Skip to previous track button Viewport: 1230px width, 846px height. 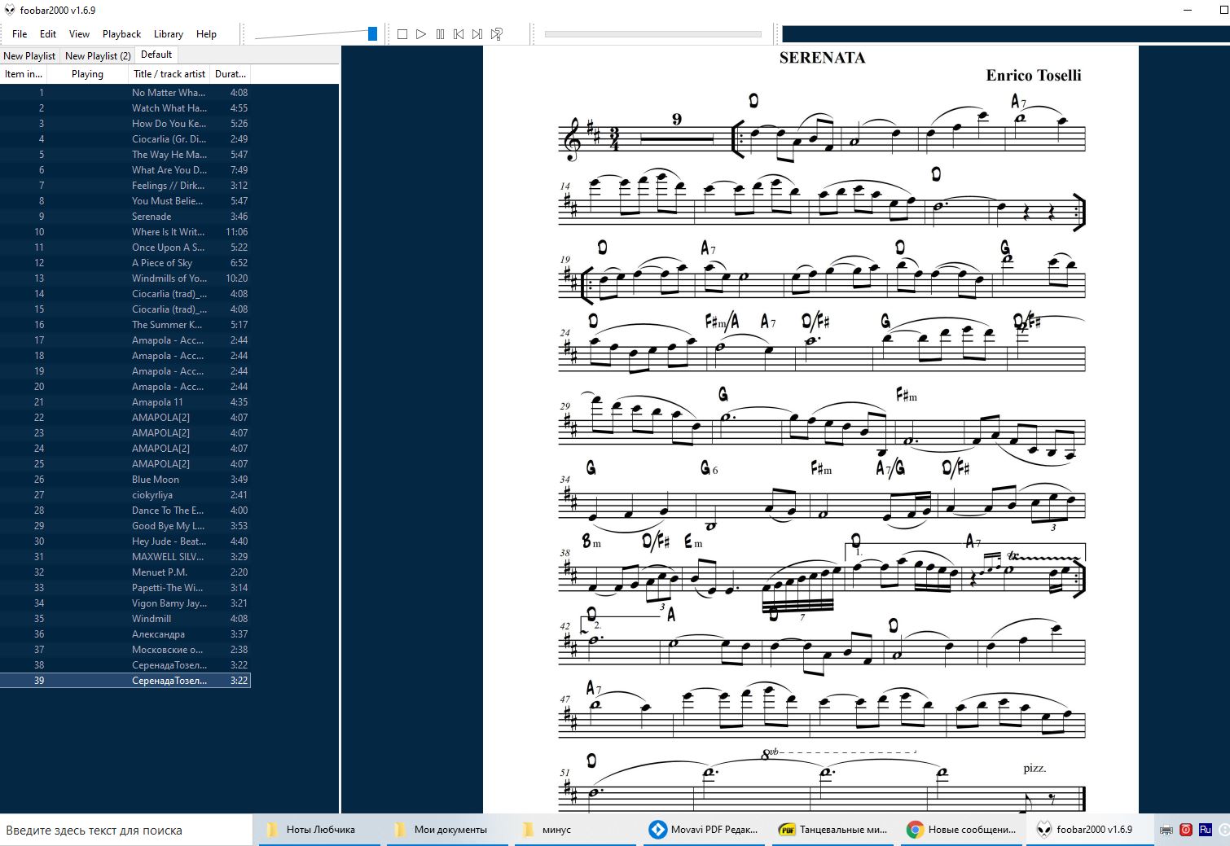click(x=459, y=34)
